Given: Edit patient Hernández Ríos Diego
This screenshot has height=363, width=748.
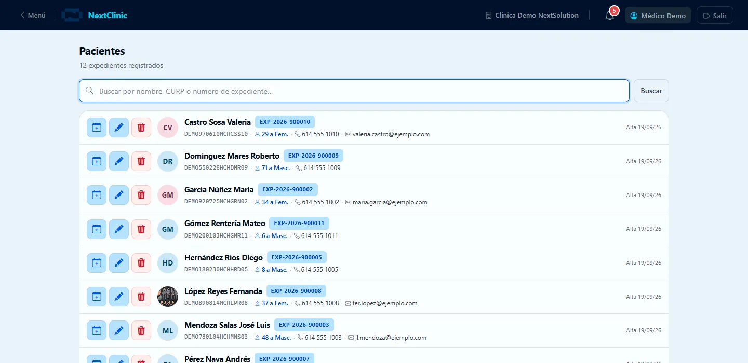Looking at the screenshot, I should [x=119, y=263].
